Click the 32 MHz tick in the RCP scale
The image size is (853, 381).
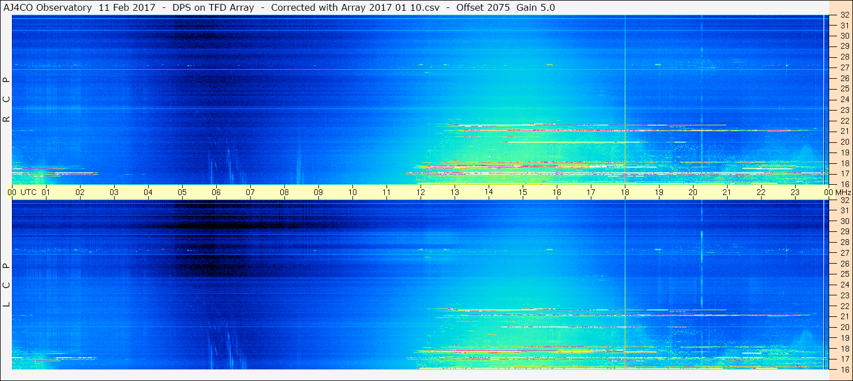844,15
